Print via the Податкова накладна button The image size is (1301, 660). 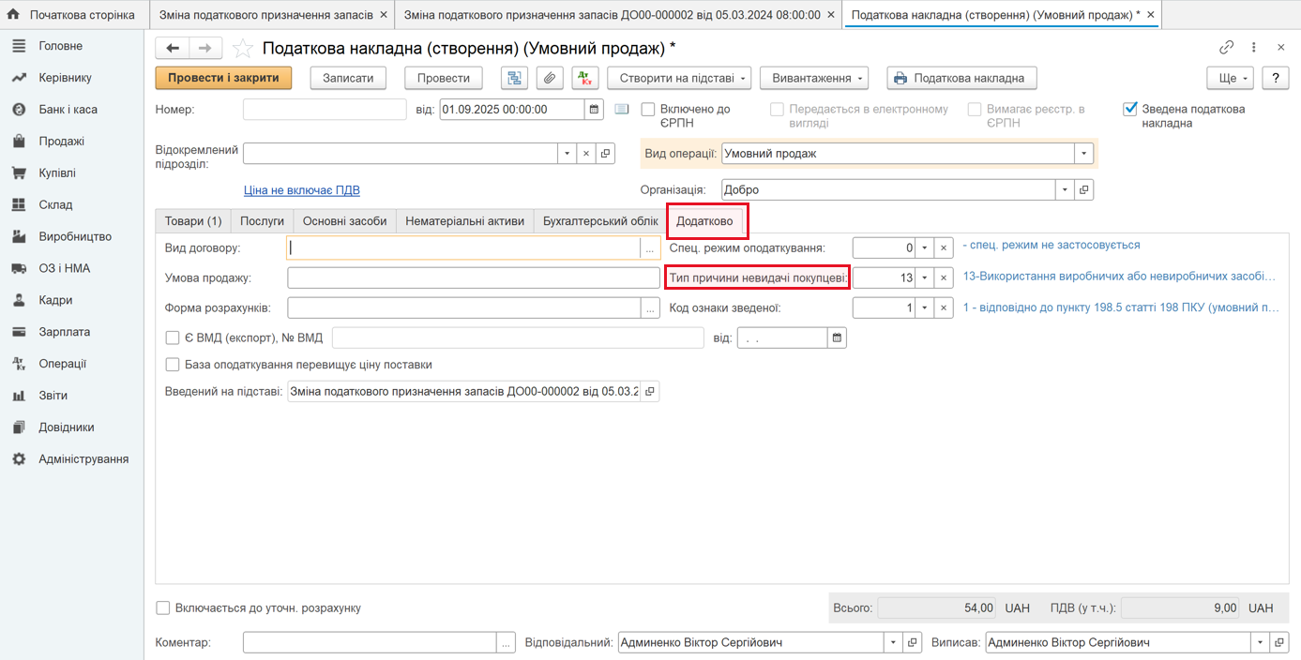pos(961,78)
